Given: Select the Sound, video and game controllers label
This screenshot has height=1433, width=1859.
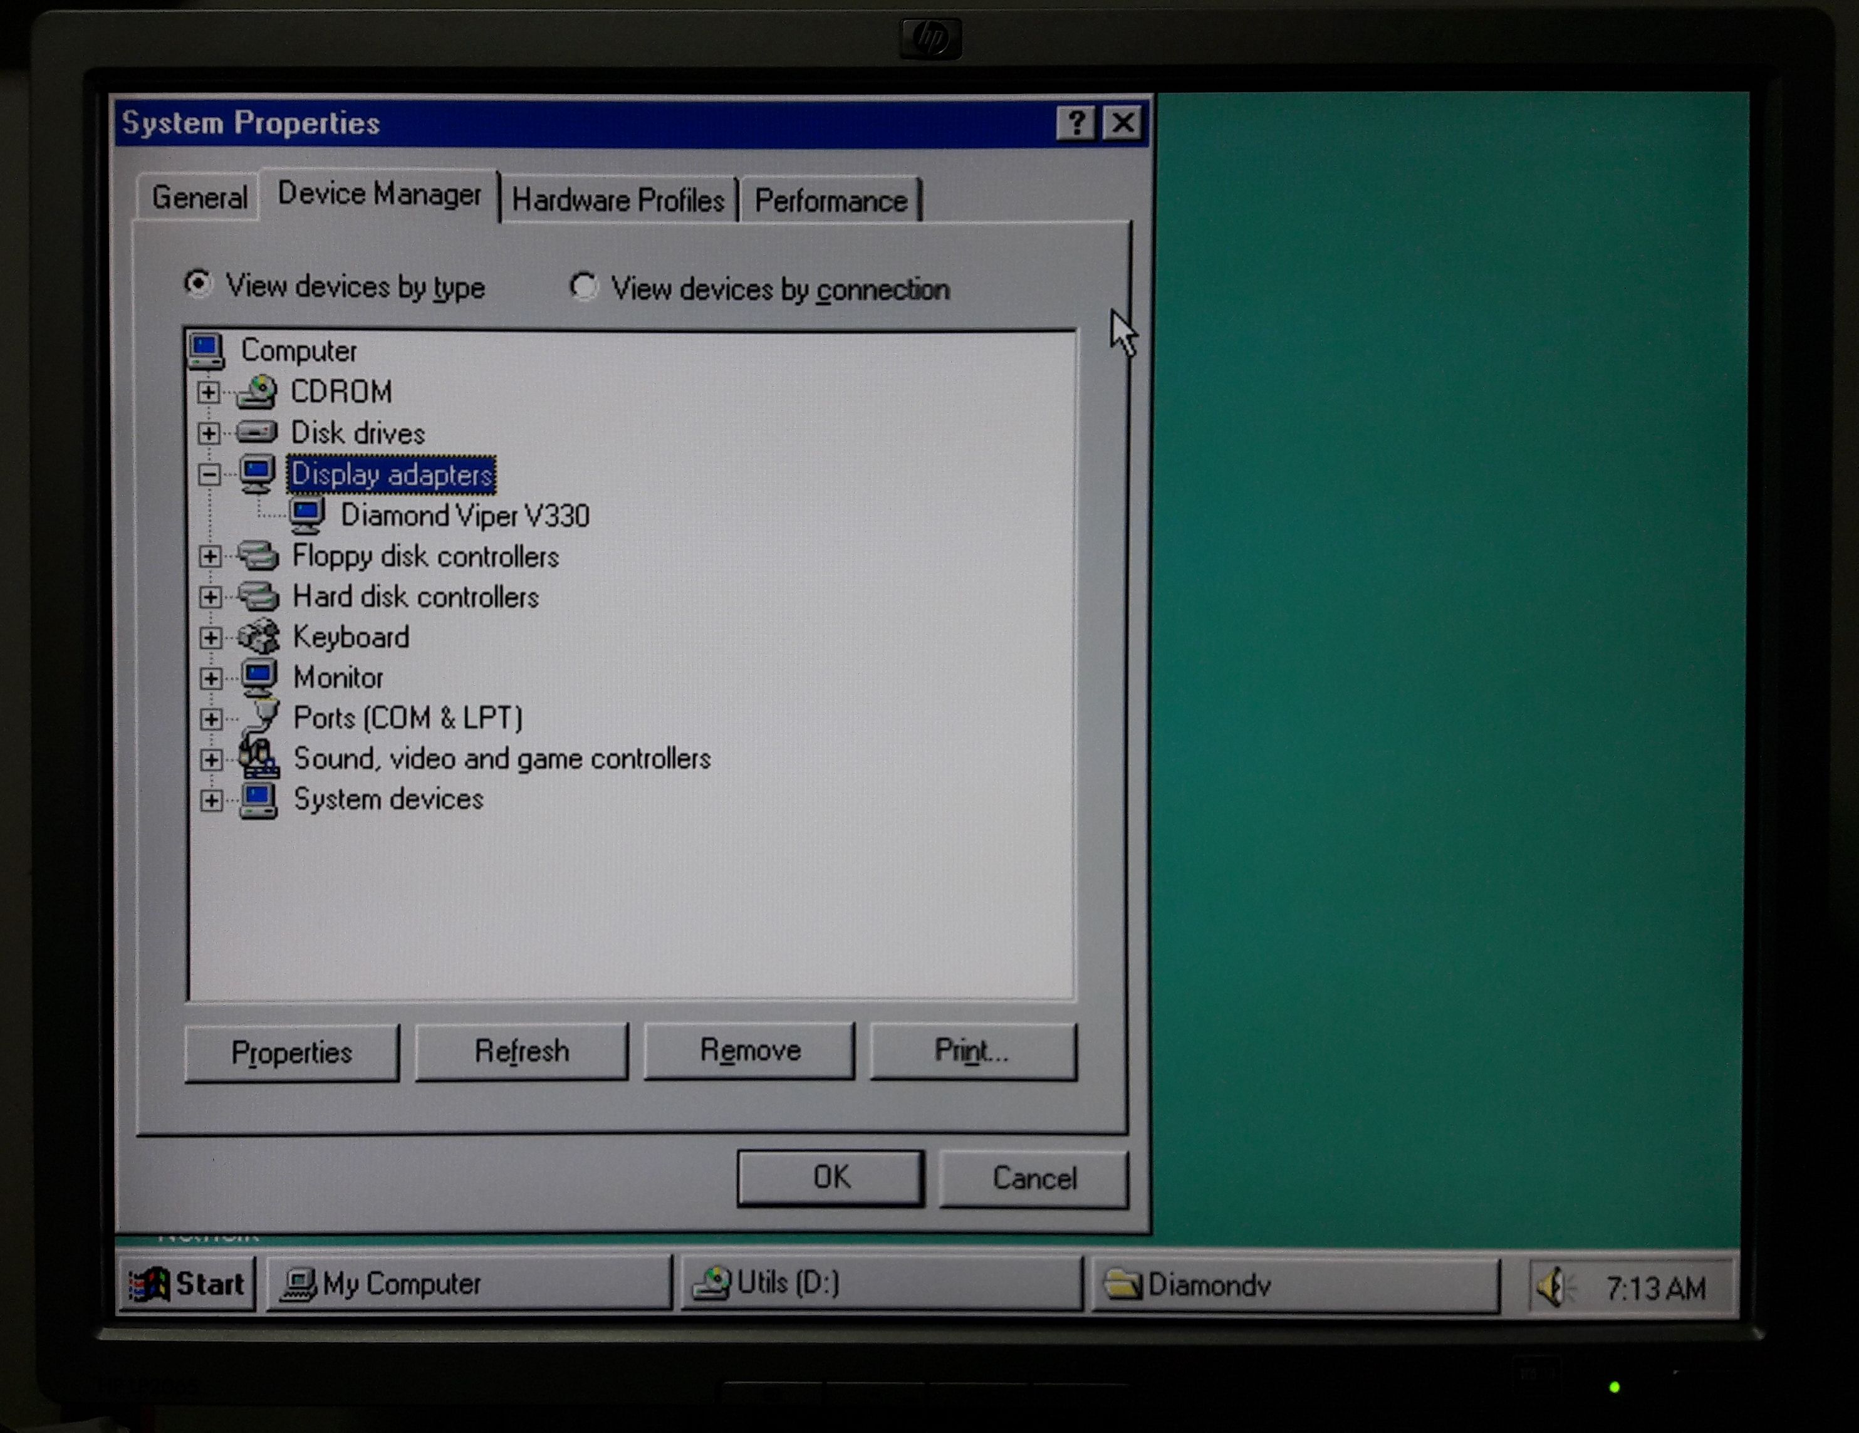Looking at the screenshot, I should [503, 759].
